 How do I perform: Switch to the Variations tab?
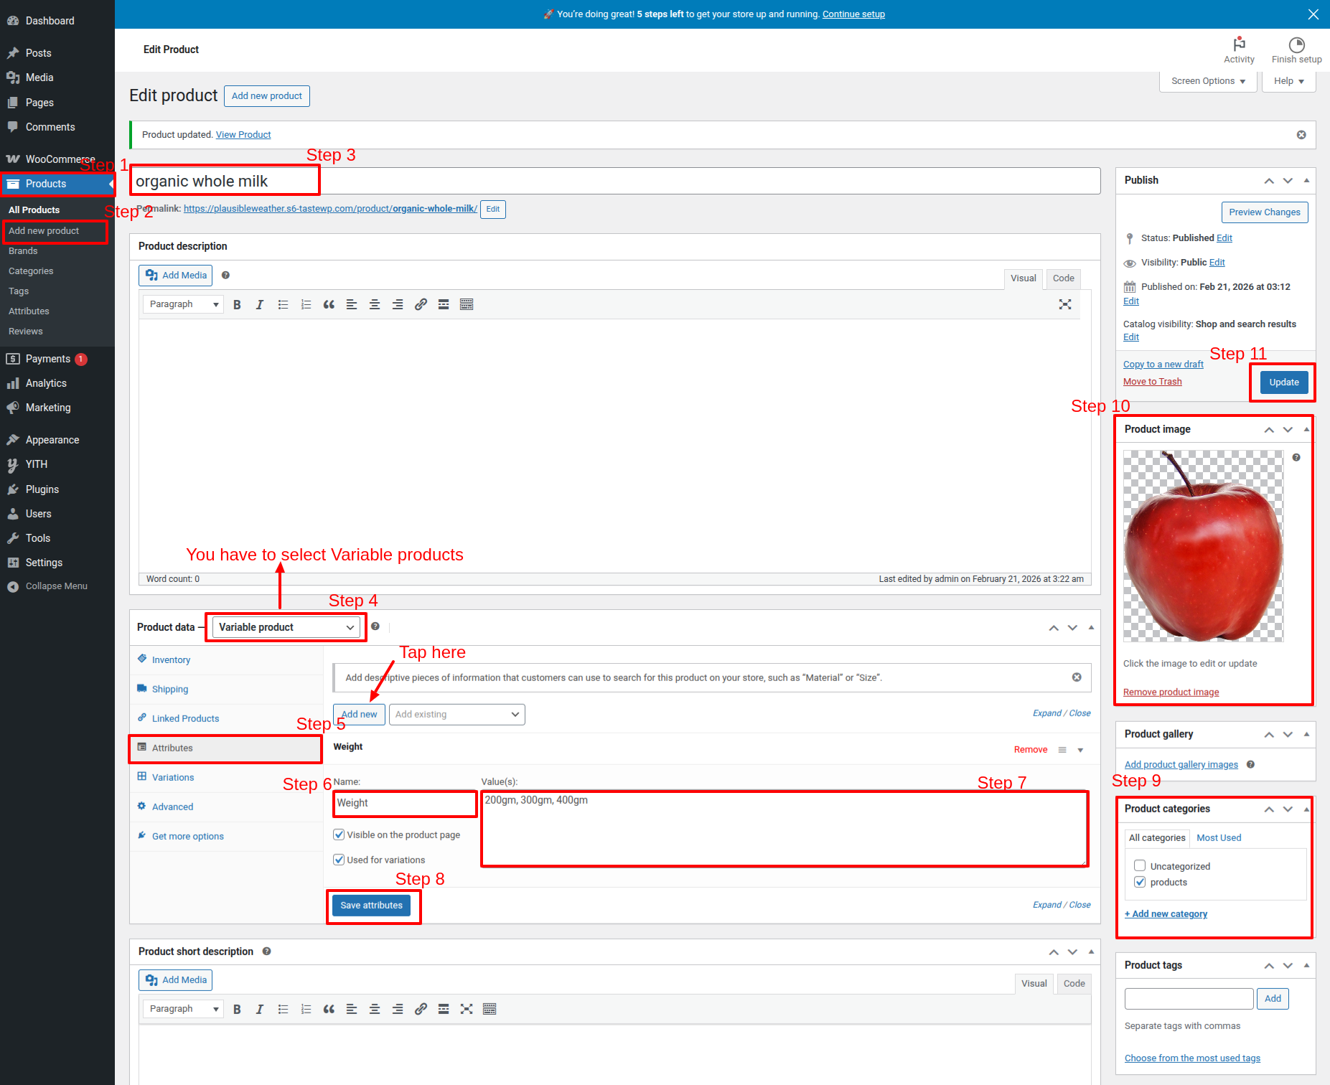point(172,777)
